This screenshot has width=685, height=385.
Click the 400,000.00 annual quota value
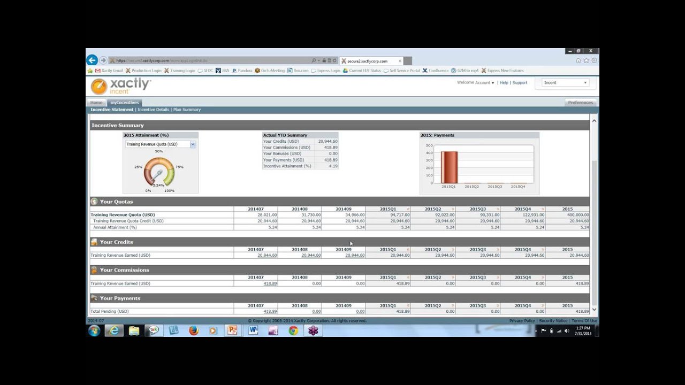click(x=577, y=215)
